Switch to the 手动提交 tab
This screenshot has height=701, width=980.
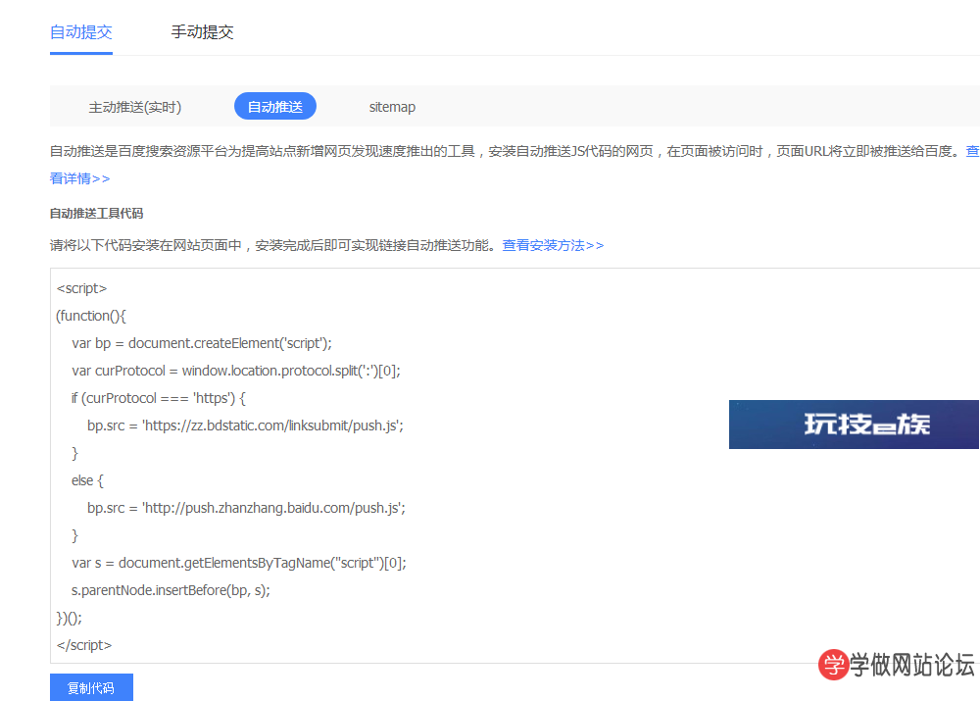click(x=202, y=32)
